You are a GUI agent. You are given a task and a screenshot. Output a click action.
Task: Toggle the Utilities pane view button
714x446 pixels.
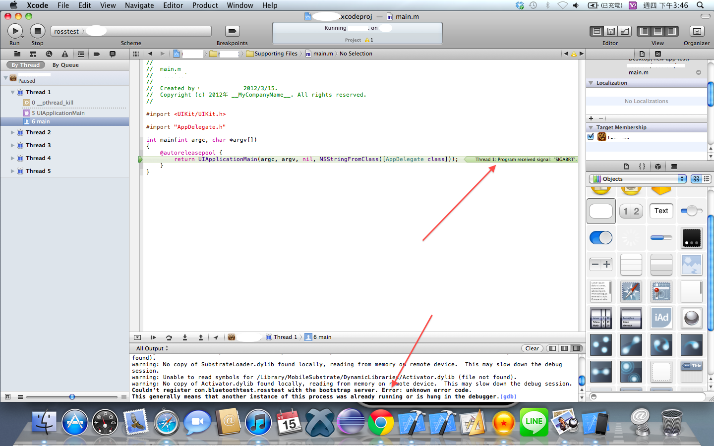(x=672, y=31)
